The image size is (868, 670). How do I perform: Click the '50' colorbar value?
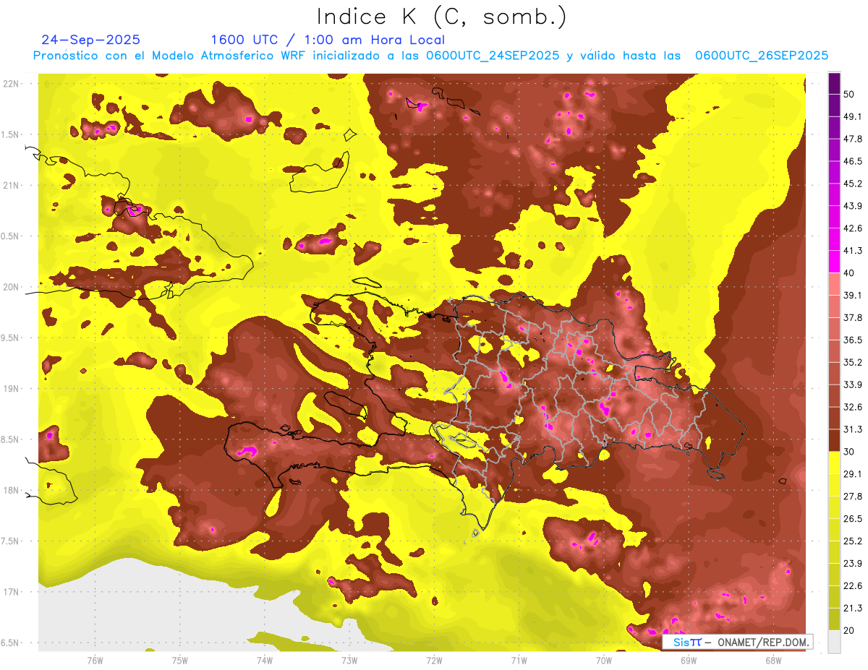click(849, 94)
